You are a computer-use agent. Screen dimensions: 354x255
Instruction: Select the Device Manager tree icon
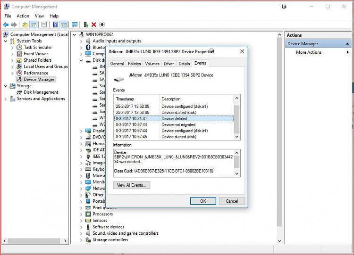tap(19, 79)
